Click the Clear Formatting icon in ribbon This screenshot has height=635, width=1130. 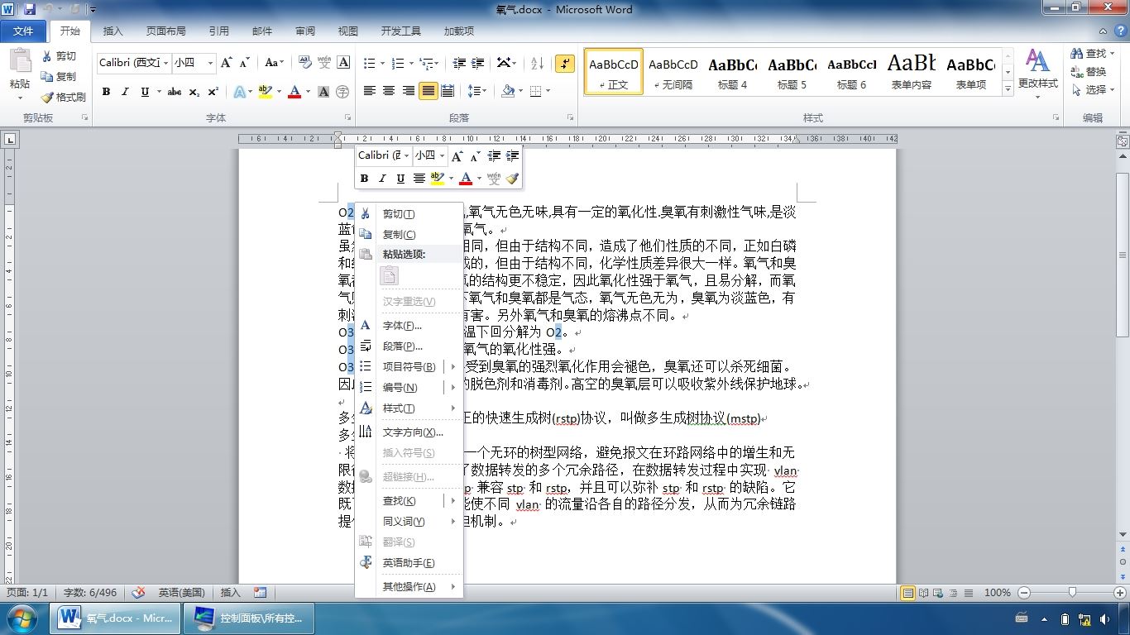304,63
